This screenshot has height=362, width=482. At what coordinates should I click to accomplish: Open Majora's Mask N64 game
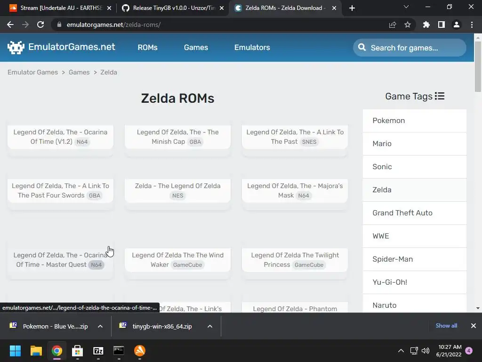click(295, 190)
